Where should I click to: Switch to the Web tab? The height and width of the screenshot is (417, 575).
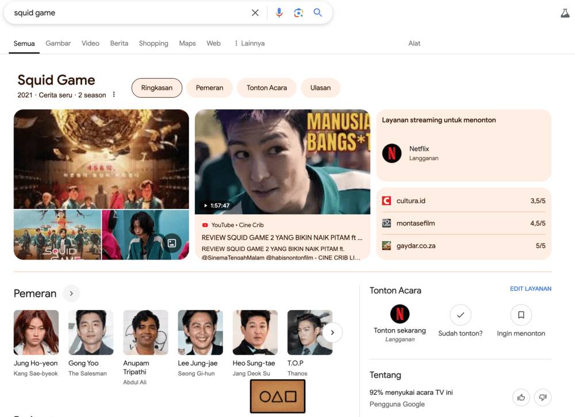[213, 43]
